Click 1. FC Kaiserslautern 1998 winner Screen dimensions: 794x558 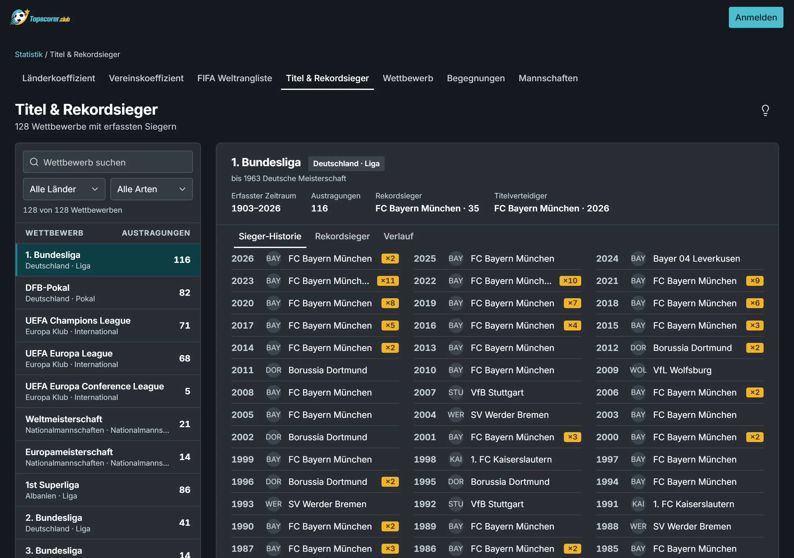click(x=511, y=459)
